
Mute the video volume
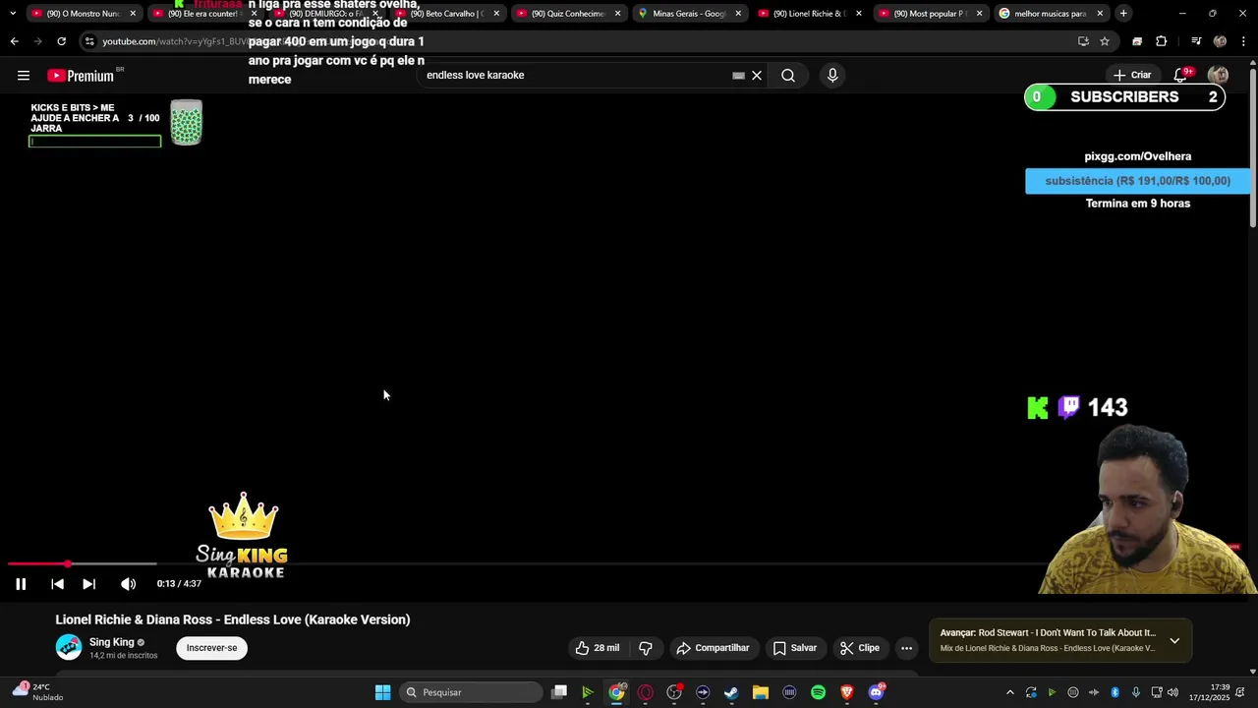click(128, 584)
